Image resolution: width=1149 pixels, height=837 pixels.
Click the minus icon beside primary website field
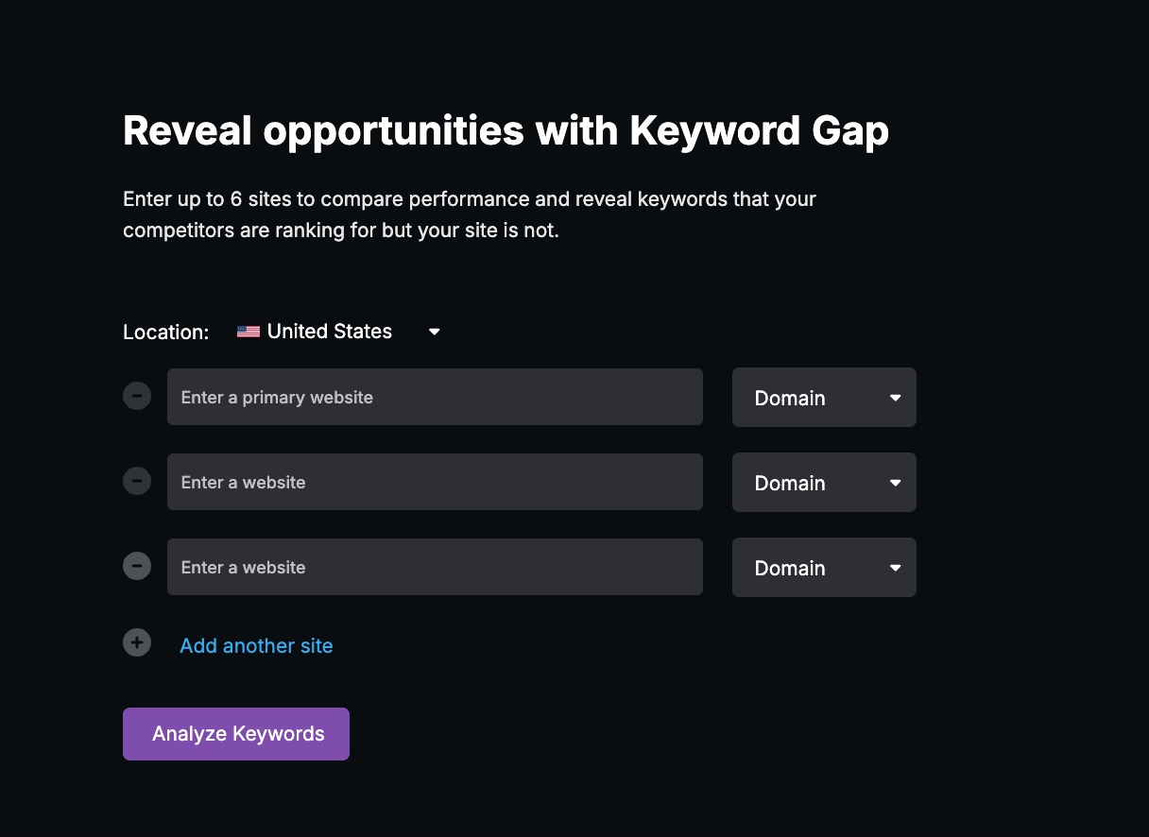[137, 396]
